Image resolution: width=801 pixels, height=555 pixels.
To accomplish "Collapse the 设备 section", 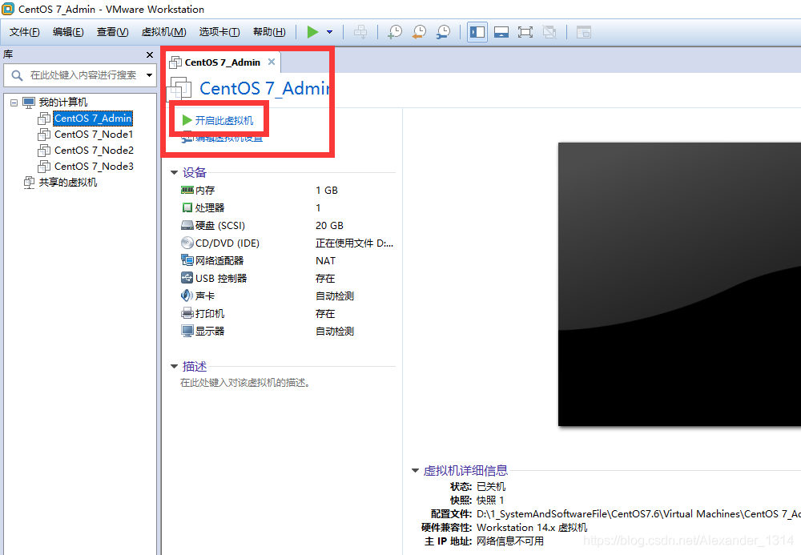I will tap(174, 172).
